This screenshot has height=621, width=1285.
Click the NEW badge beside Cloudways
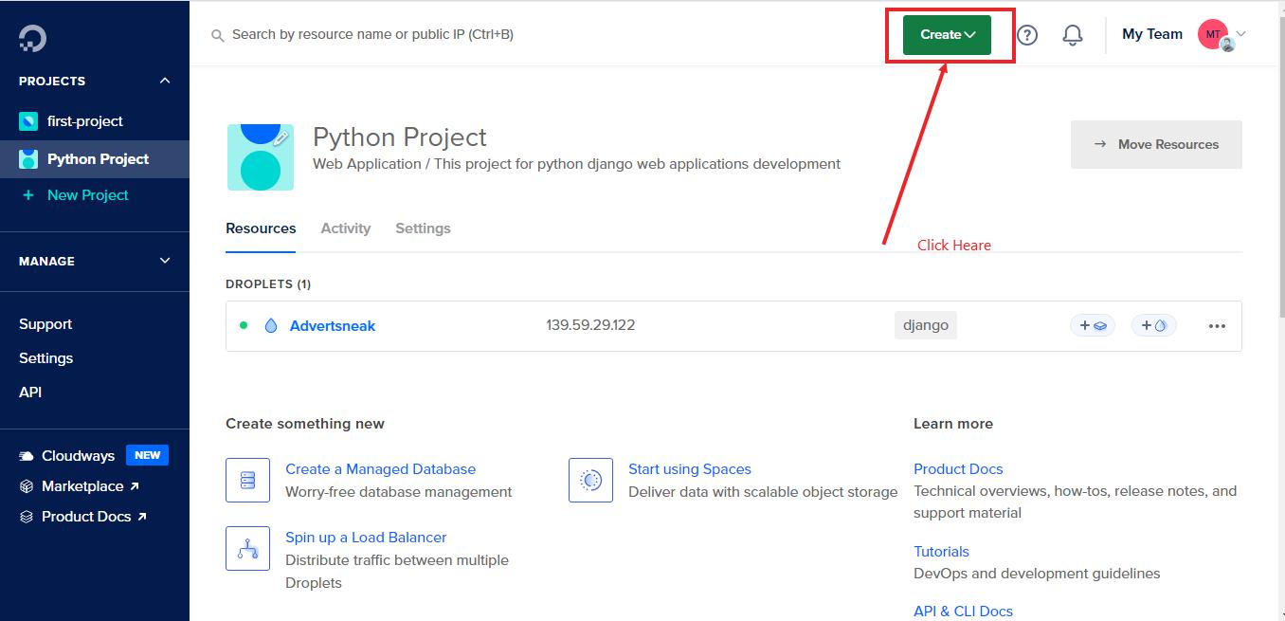coord(147,455)
